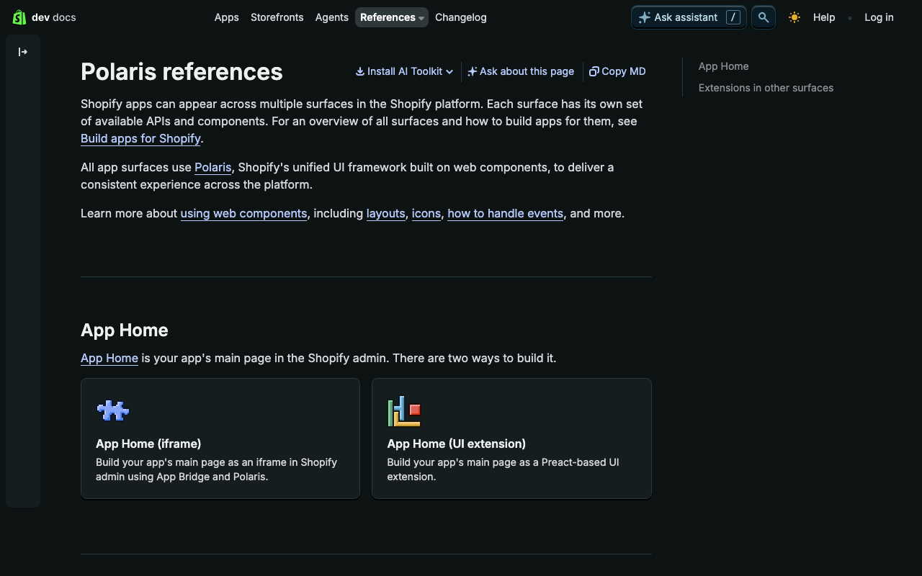
Task: Toggle light theme sun icon
Action: [795, 17]
